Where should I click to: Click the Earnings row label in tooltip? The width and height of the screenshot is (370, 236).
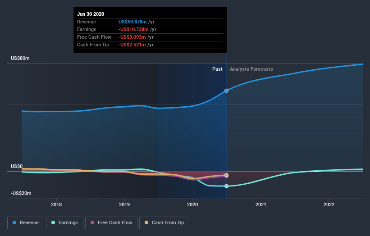point(87,29)
